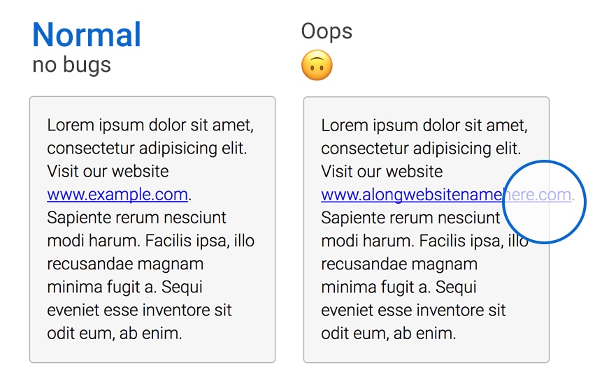Click overflowing 'here.com' text inside the circle
The image size is (595, 381).
point(539,195)
